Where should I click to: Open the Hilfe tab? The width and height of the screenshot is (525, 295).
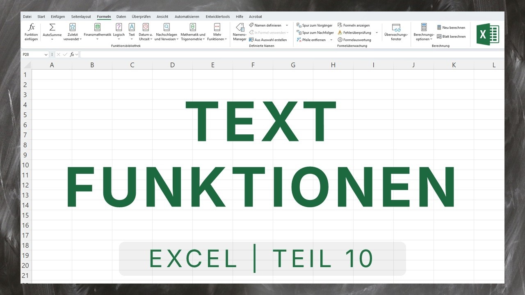pyautogui.click(x=240, y=17)
